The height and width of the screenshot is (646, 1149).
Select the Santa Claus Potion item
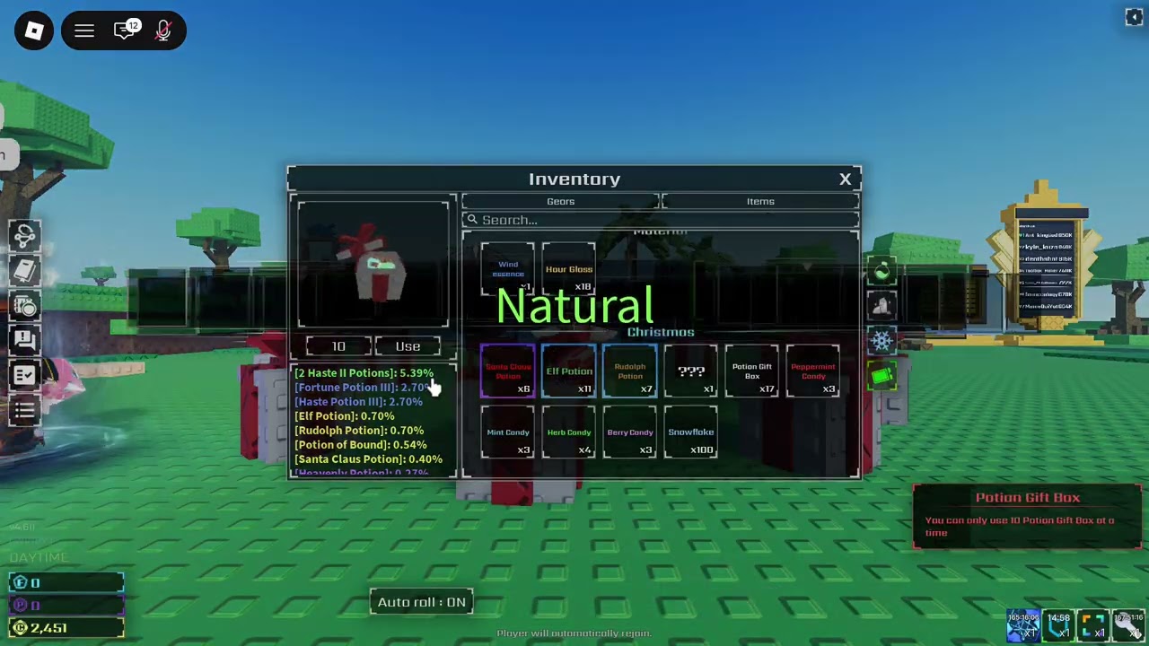(508, 371)
